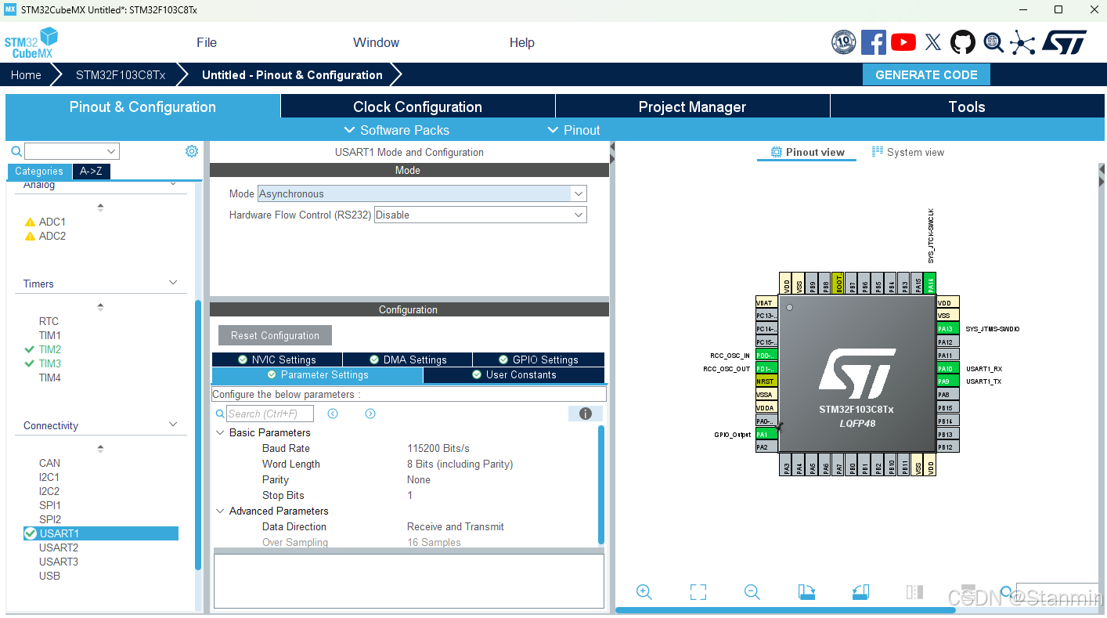
Task: Click the parameter list vertical scrollbar
Action: (x=601, y=484)
